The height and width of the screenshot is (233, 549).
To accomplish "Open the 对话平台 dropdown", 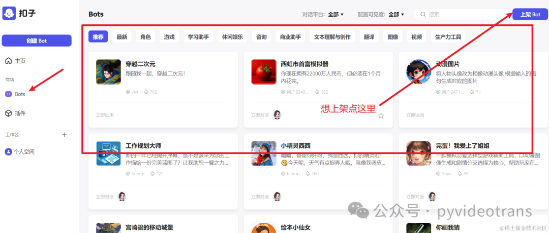I will pyautogui.click(x=336, y=14).
